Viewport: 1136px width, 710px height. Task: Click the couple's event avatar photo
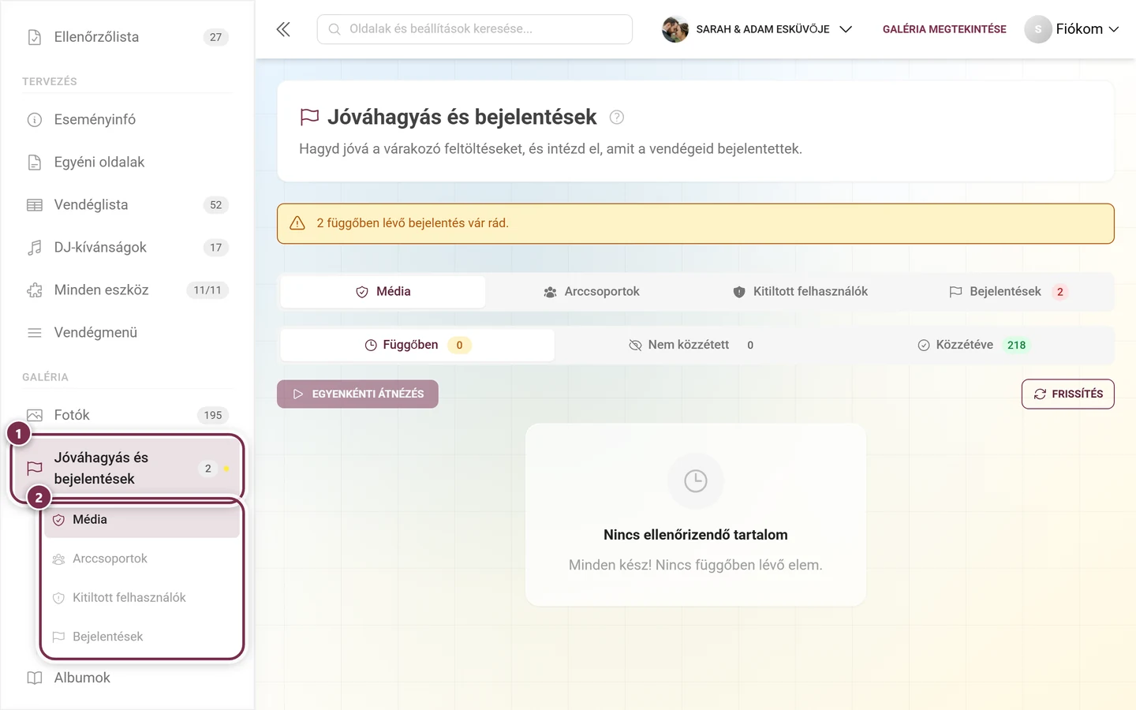coord(675,29)
